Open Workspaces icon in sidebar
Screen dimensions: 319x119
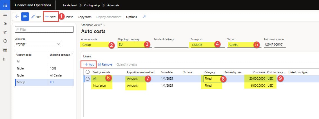click(5, 50)
